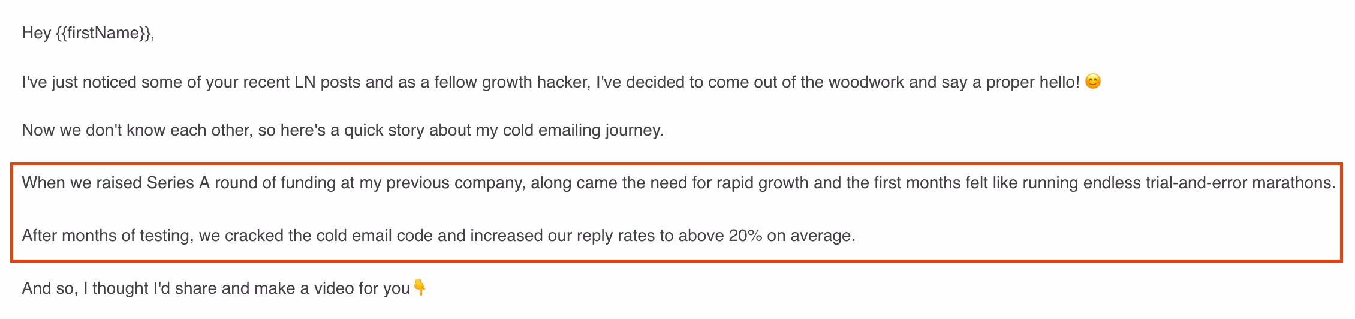Place cursor on "growth hacker" phrase
This screenshot has width=1355, height=319.
coord(537,82)
